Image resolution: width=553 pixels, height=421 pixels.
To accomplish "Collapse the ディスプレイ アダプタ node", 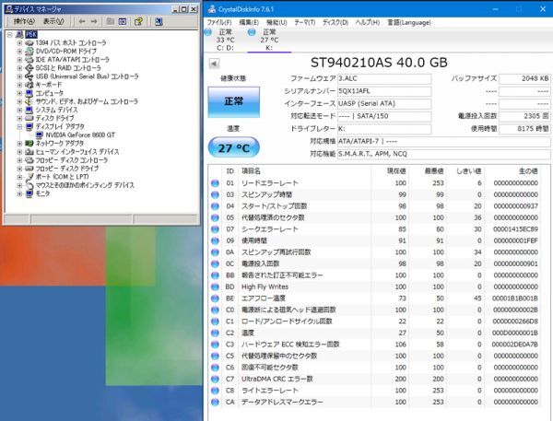I will point(19,126).
